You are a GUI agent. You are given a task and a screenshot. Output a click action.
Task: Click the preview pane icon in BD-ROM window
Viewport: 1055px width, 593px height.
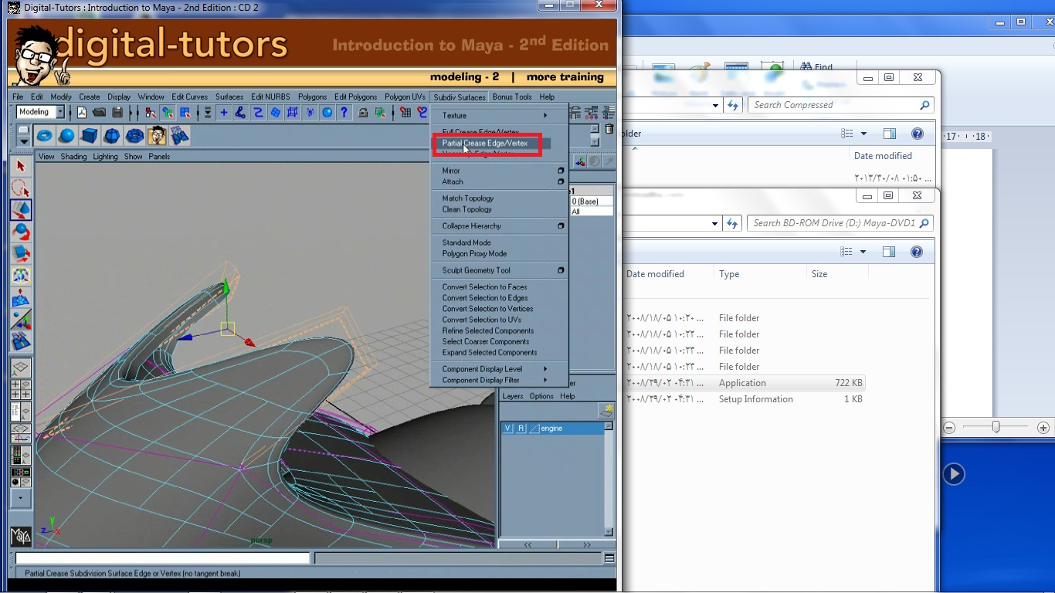point(889,252)
